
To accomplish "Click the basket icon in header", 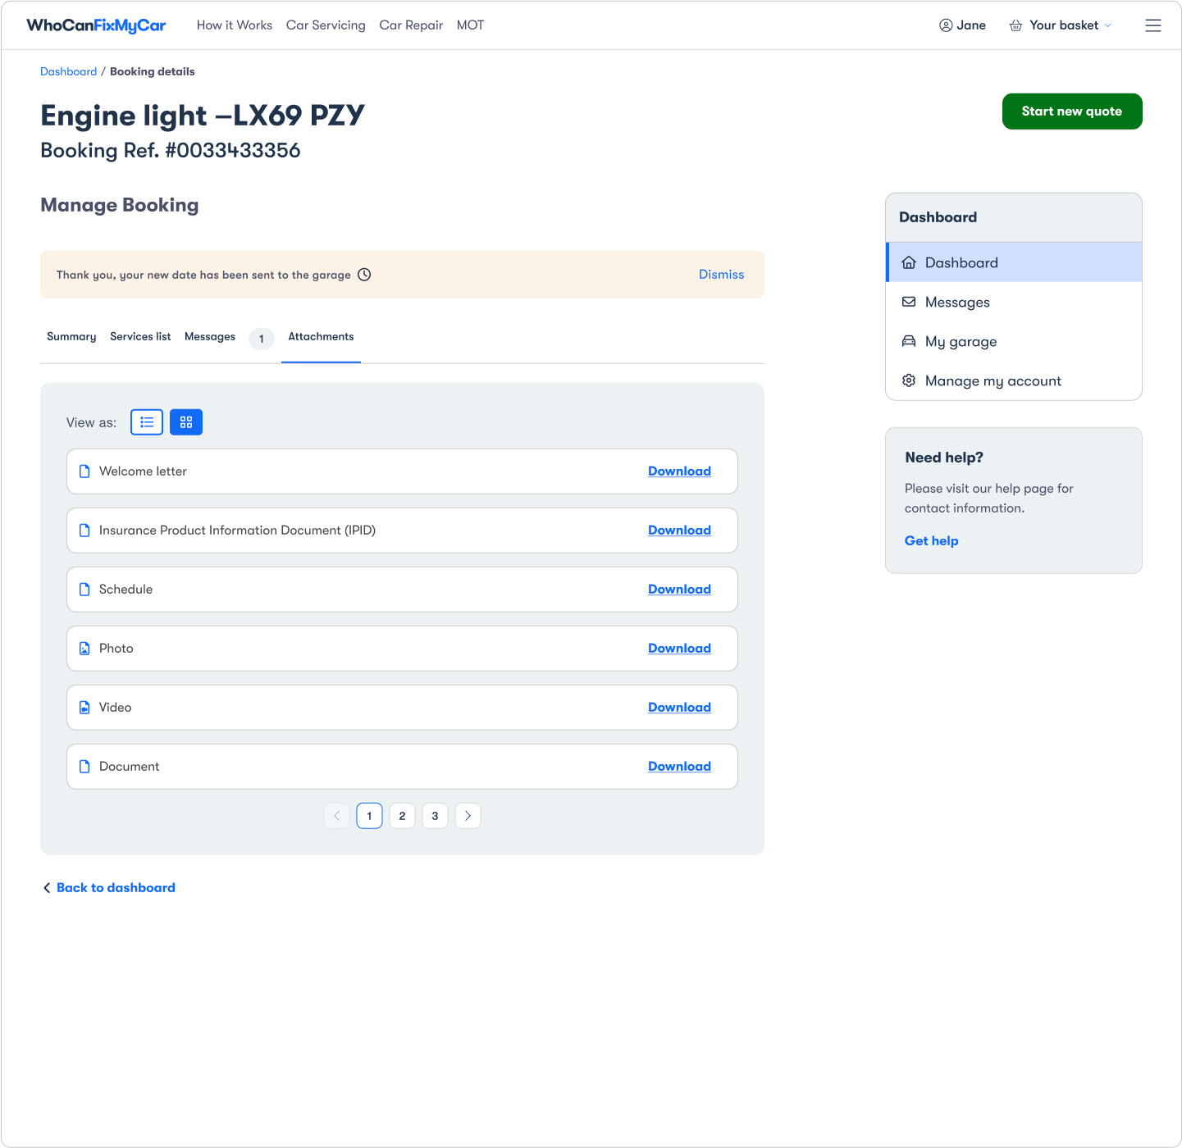I will click(x=1015, y=25).
